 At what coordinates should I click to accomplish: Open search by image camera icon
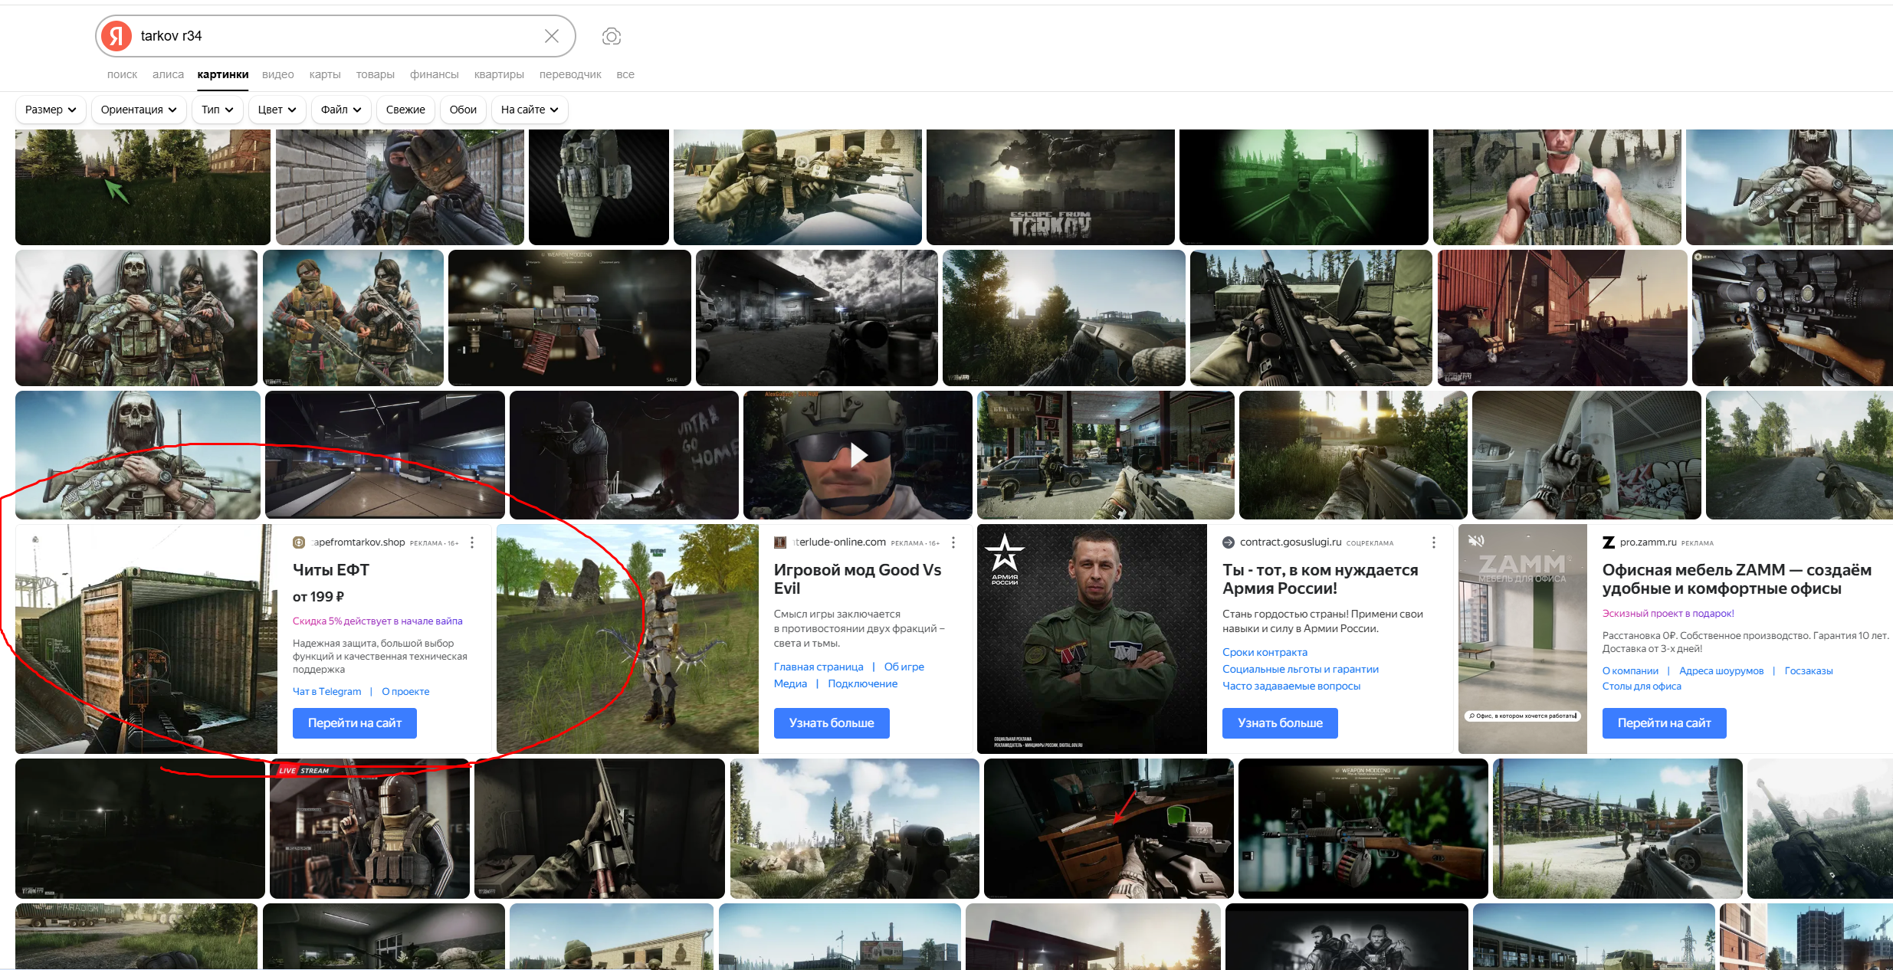[x=611, y=36]
